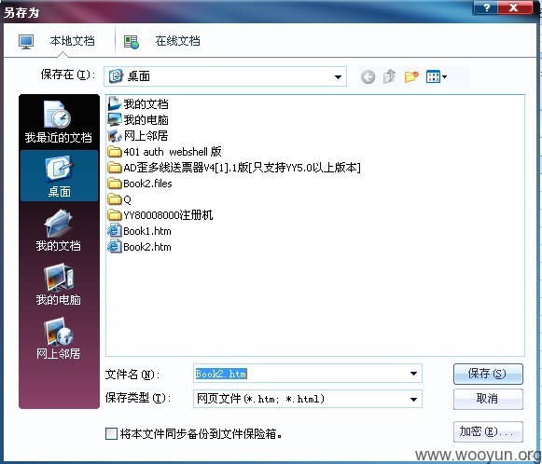Go up one folder level icon

(x=390, y=76)
